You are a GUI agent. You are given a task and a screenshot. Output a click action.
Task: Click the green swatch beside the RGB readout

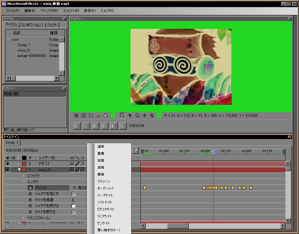pyautogui.click(x=159, y=115)
